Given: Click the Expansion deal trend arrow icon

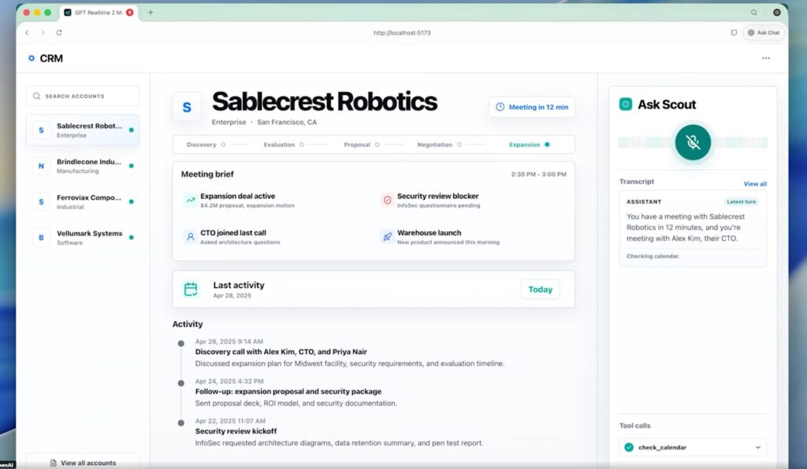Looking at the screenshot, I should click(x=191, y=200).
